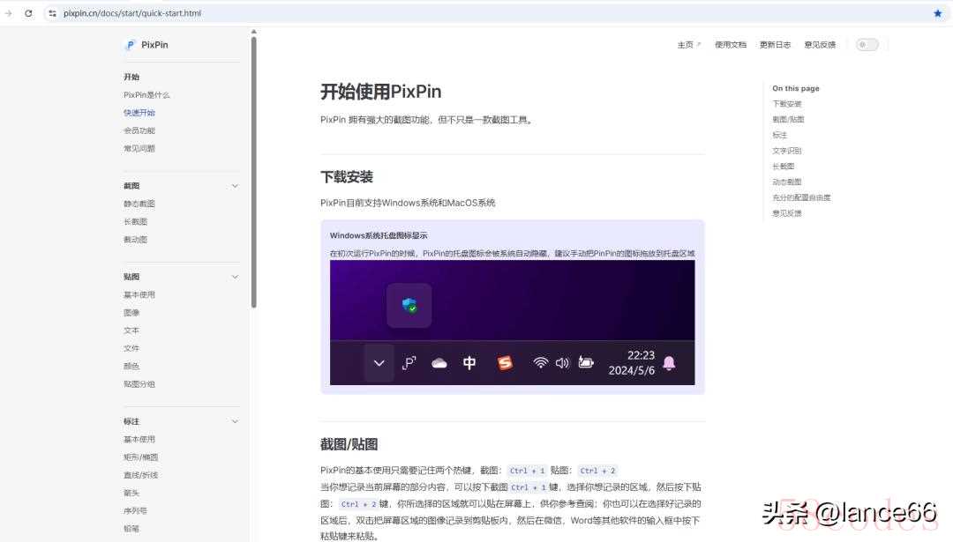The image size is (953, 542).
Task: Go to 主页 external link
Action: pyautogui.click(x=688, y=45)
